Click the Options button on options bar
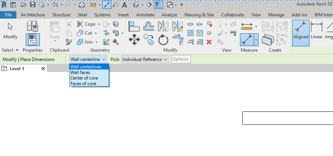 pos(181,59)
